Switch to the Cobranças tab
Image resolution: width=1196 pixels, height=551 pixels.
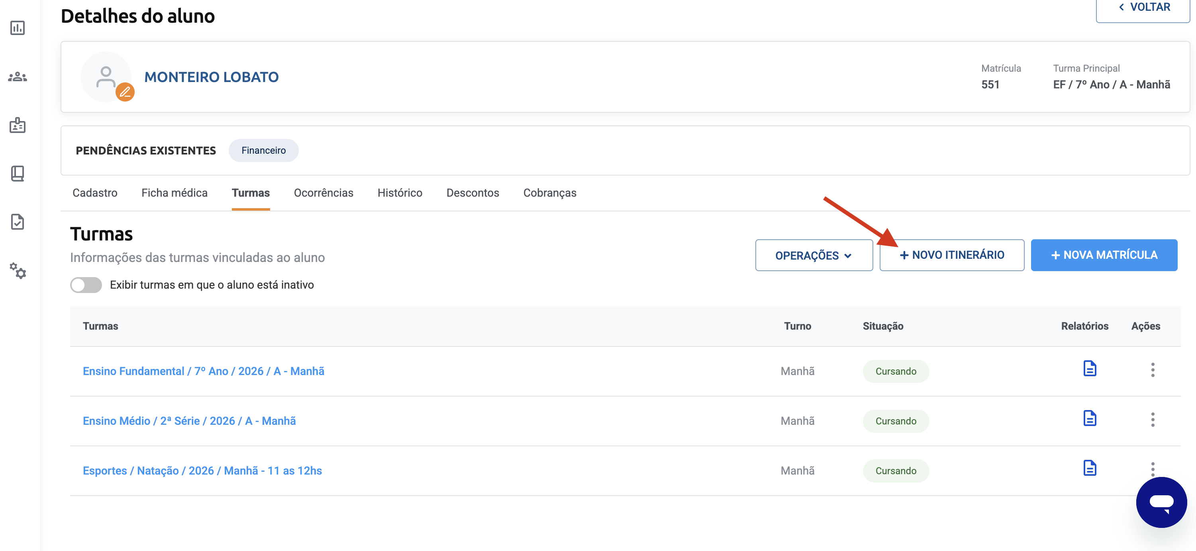tap(550, 193)
